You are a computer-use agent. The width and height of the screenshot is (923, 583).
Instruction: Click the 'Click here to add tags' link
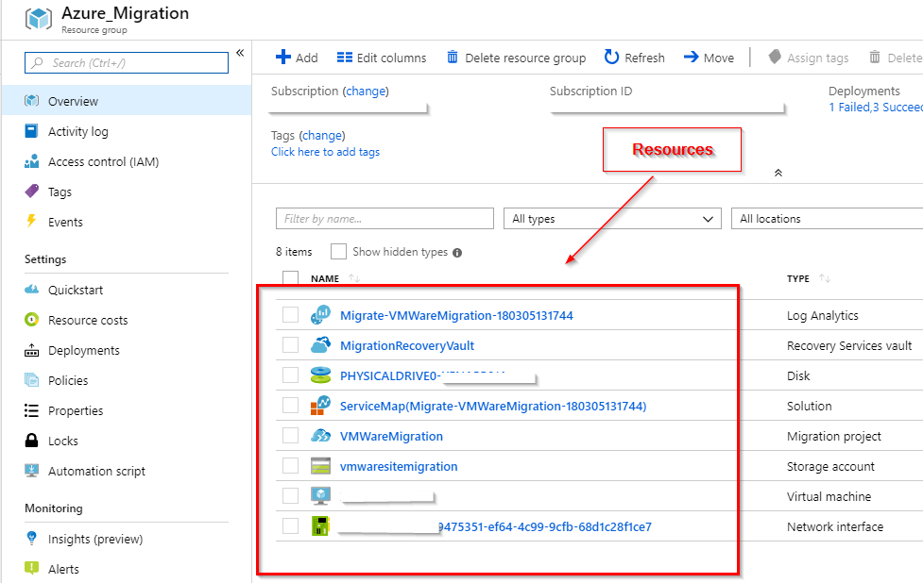coord(325,152)
